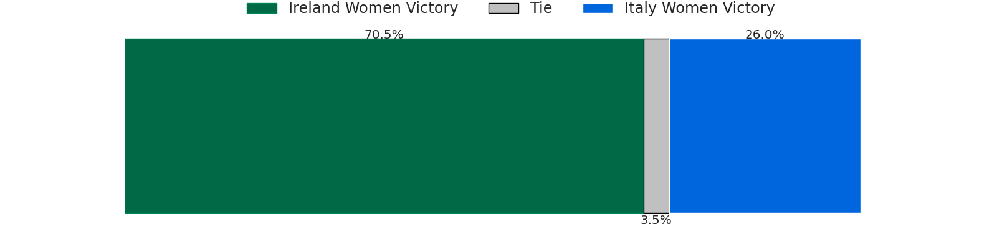Viewport: 997px width, 249px height.
Task: Click the border between gray and blue bars
Action: coord(669,126)
